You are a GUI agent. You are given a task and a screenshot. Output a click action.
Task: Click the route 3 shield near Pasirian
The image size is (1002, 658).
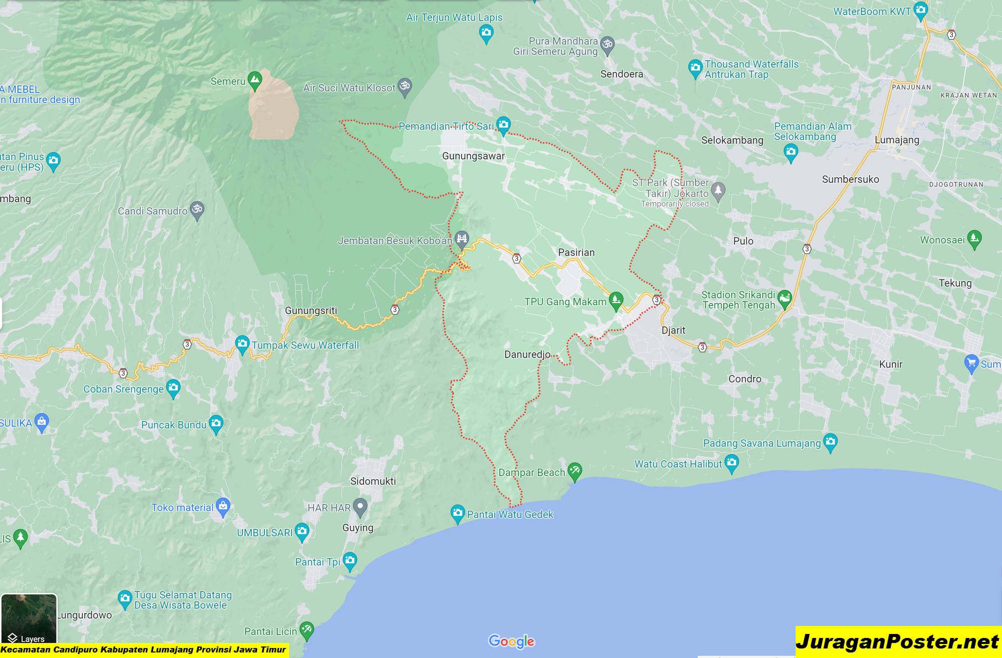(x=517, y=258)
